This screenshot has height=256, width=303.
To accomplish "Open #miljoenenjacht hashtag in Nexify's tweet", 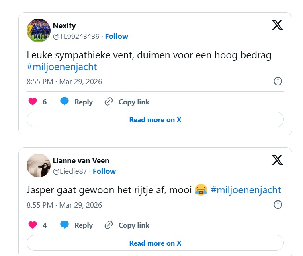I will coord(62,67).
